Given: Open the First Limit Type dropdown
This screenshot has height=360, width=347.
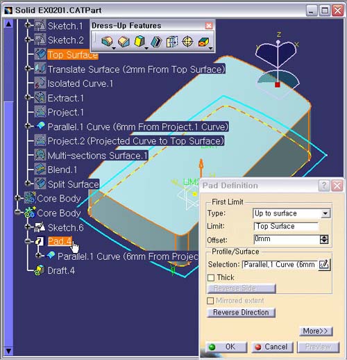Looking at the screenshot, I should coord(325,213).
